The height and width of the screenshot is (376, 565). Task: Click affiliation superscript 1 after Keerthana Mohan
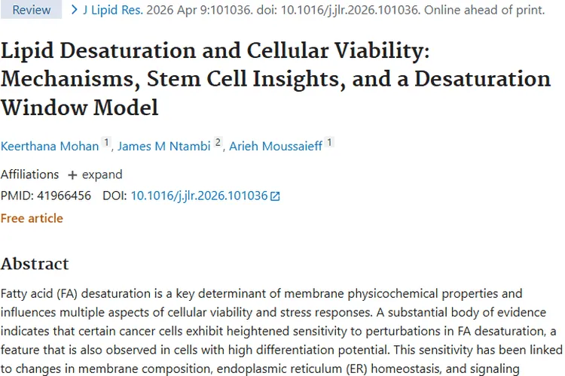(106, 142)
